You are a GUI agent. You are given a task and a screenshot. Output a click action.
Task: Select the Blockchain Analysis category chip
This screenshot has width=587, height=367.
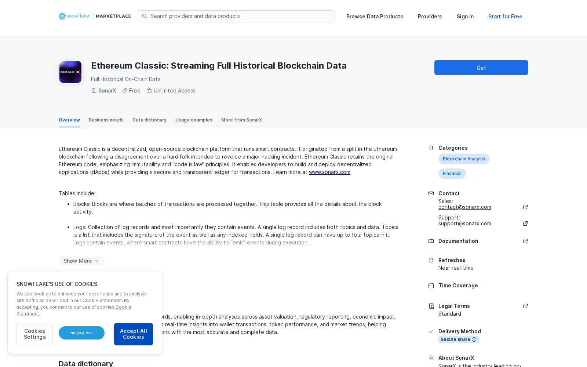click(x=464, y=159)
